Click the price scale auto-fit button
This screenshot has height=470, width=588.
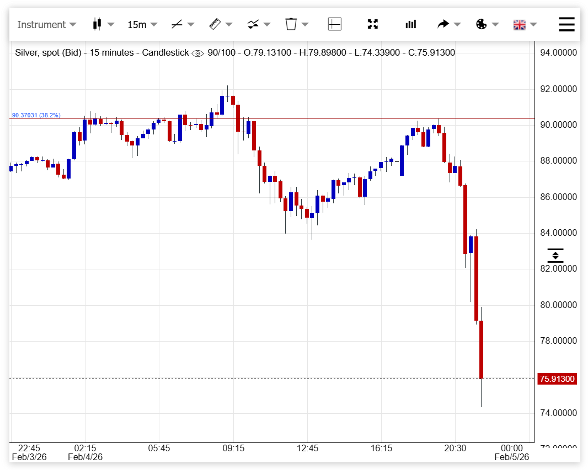point(555,255)
